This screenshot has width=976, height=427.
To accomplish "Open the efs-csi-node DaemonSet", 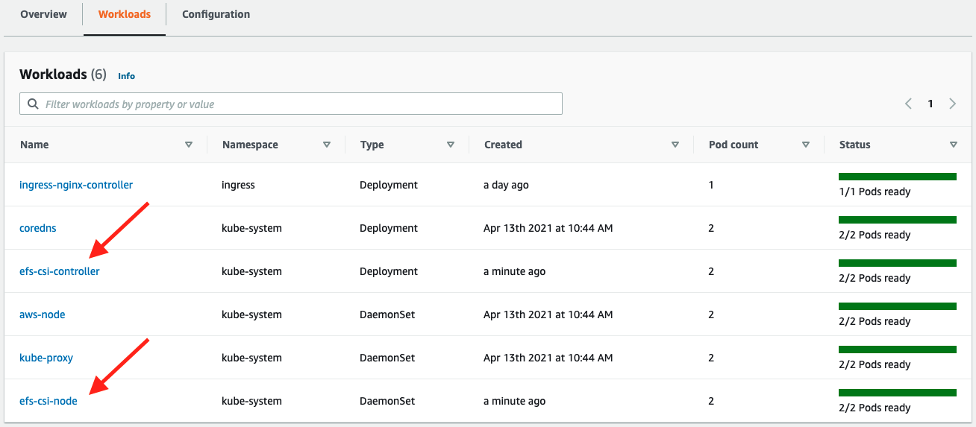I will (x=49, y=401).
